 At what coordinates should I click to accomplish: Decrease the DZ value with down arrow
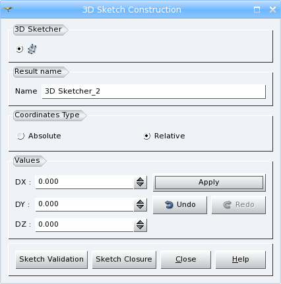[x=140, y=228]
